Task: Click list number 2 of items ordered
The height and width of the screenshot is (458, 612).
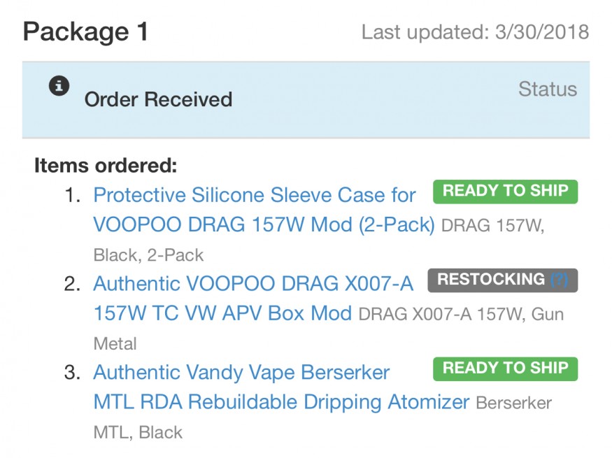Action: click(73, 284)
